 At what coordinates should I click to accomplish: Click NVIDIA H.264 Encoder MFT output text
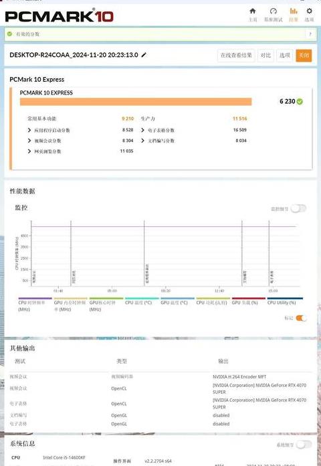[239, 377]
